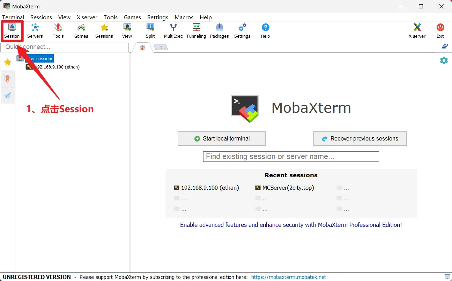Viewport: 452px width, 281px height.
Task: Open the Tunneling toolbar icon
Action: [196, 31]
